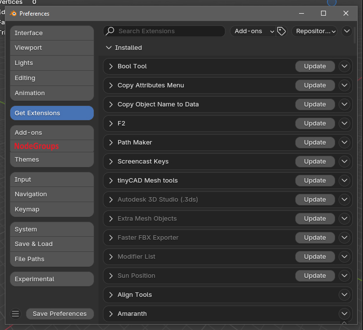The width and height of the screenshot is (363, 330).
Task: Open the tags filter icon
Action: pos(282,31)
